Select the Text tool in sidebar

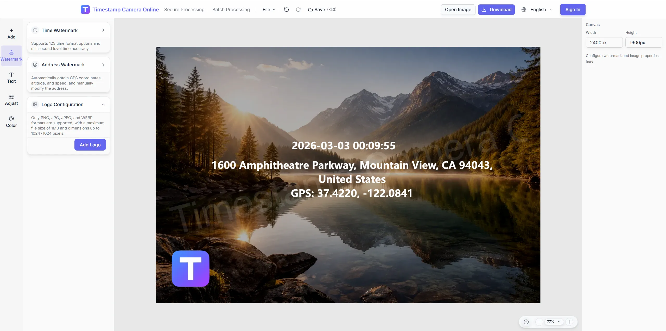(11, 78)
